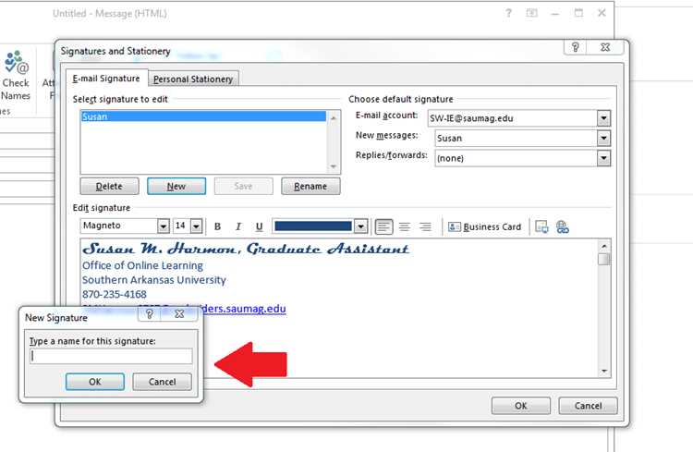Click the signature editor scroll down arrow
693x452 pixels.
pos(604,371)
